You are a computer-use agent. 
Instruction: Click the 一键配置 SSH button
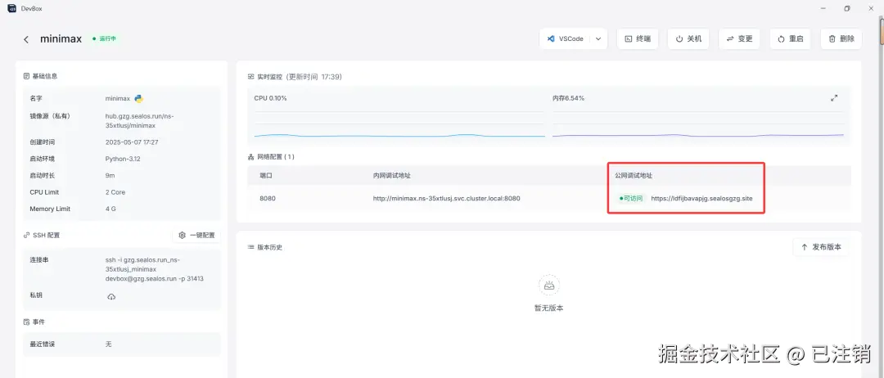[196, 235]
